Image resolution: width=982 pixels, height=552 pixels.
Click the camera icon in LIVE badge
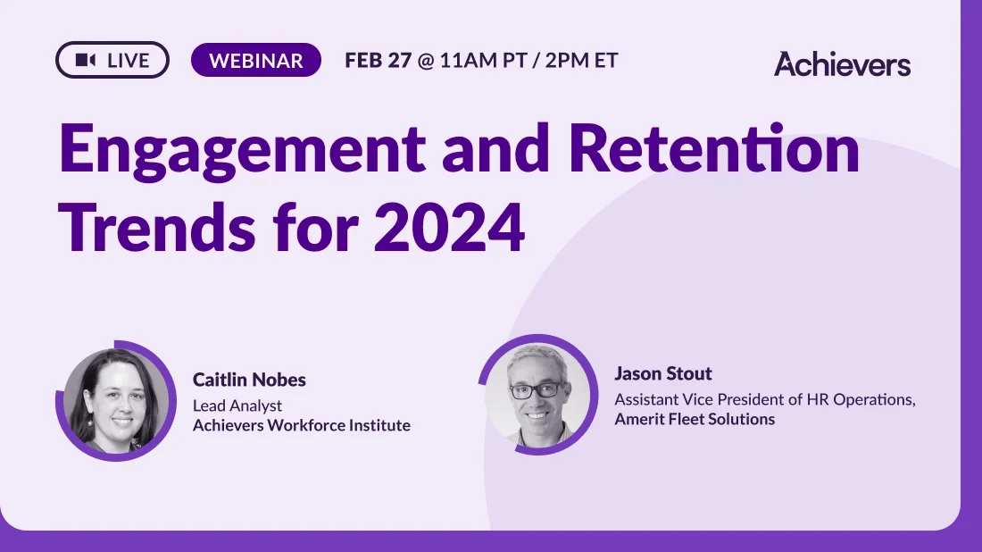[x=85, y=60]
